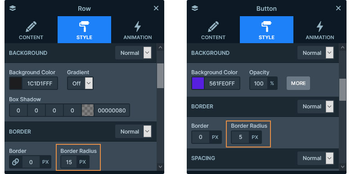Image resolution: width=351 pixels, height=174 pixels.
Task: Open the Content pencil tab in Row panel
Action: 31,30
